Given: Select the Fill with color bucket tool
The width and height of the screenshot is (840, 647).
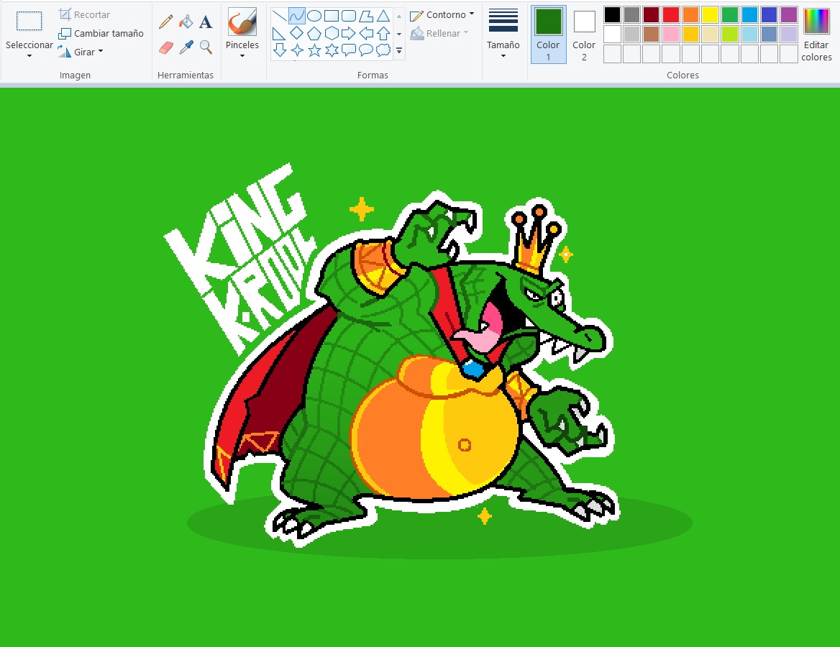Looking at the screenshot, I should pyautogui.click(x=186, y=22).
